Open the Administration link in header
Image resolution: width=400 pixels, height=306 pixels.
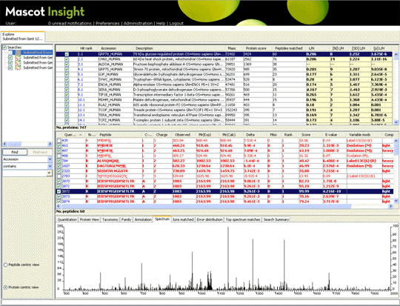tap(138, 23)
